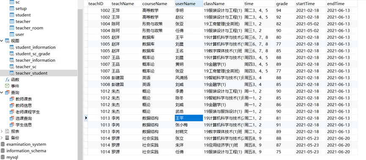Click the mysql database icon
This screenshot has height=160, width=366.
[3, 157]
